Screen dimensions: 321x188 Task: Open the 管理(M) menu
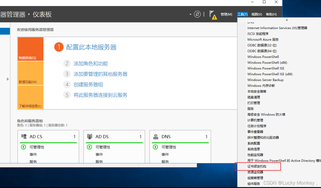[x=226, y=14]
